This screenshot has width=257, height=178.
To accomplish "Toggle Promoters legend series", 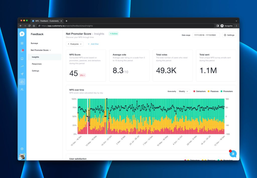I will click(227, 91).
